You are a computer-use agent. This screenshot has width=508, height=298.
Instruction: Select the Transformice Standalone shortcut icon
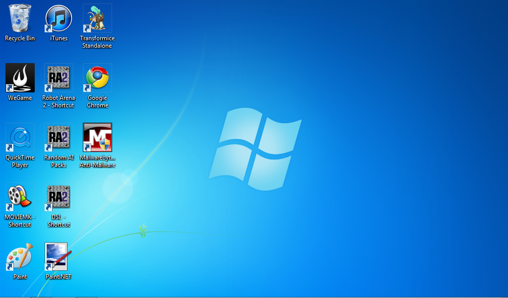click(x=98, y=18)
